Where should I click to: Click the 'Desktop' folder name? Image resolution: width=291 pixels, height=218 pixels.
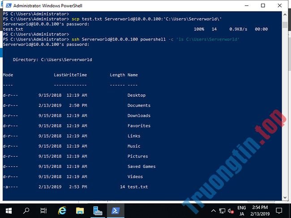(x=137, y=96)
